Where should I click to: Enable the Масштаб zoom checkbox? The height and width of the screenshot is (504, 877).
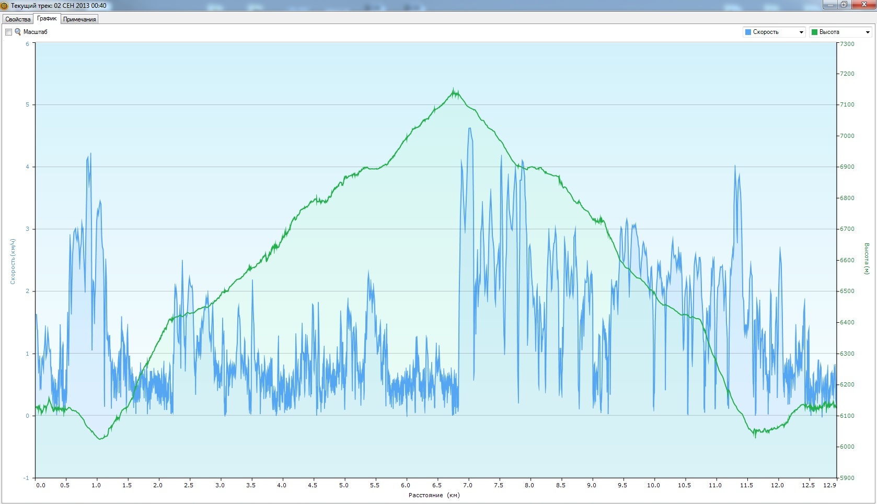click(x=8, y=32)
